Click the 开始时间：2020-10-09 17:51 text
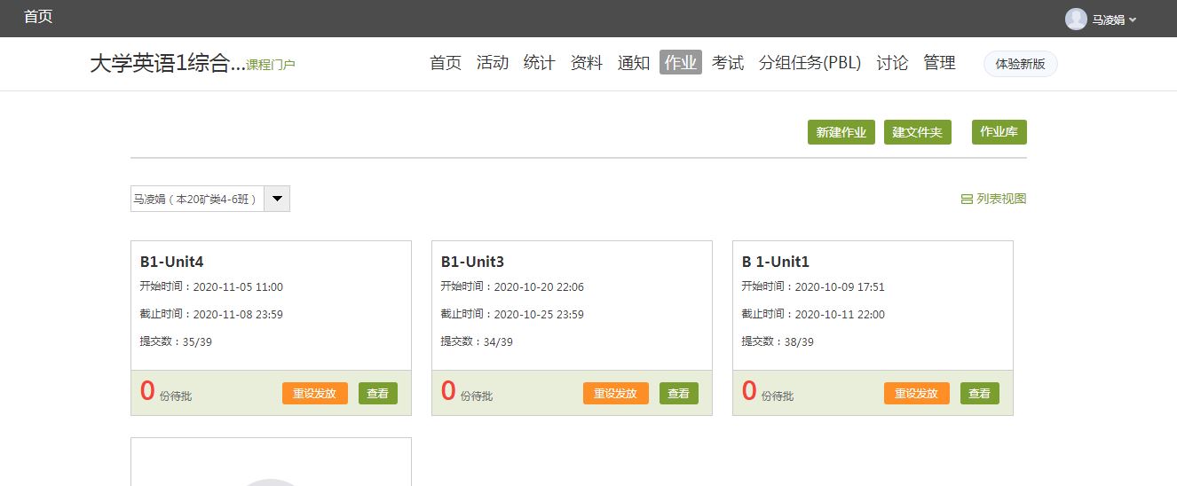 tap(813, 286)
